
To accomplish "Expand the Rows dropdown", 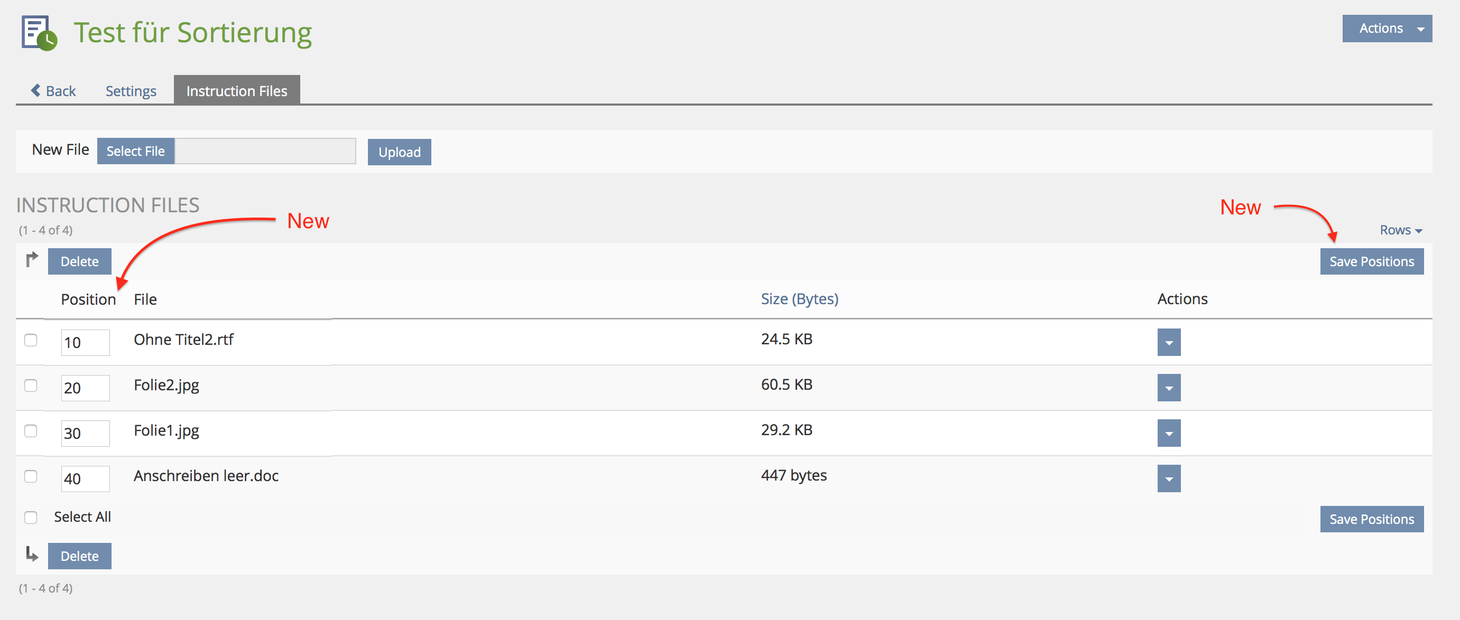I will (x=1400, y=230).
